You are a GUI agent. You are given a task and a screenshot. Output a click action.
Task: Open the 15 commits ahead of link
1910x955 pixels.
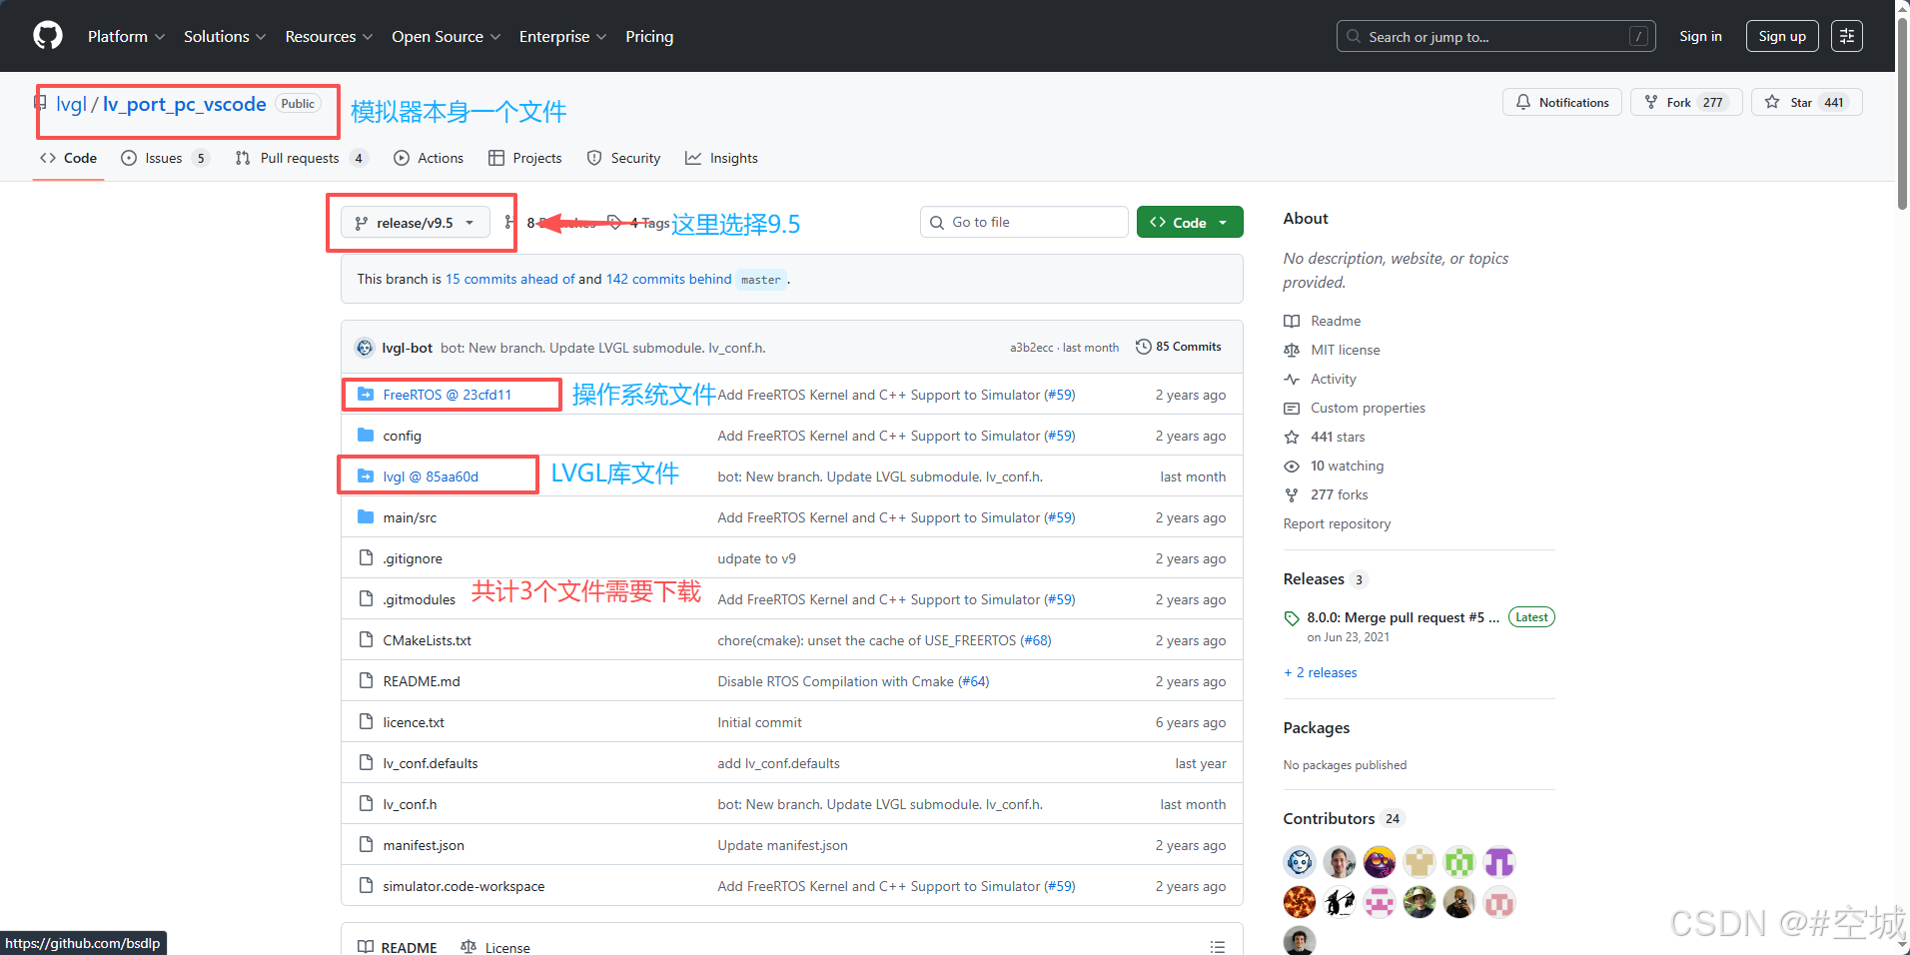point(509,279)
